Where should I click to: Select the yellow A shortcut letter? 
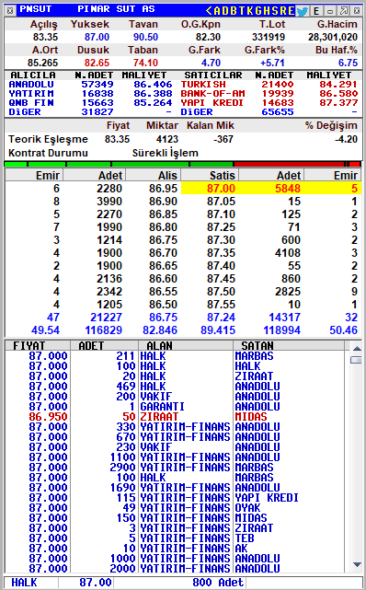pyautogui.click(x=218, y=11)
